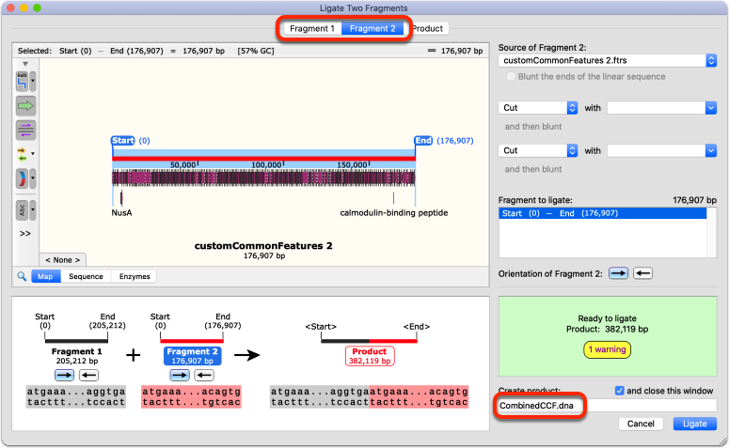Toggle Show Primers purple arrows icon
The height and width of the screenshot is (448, 729).
click(25, 130)
